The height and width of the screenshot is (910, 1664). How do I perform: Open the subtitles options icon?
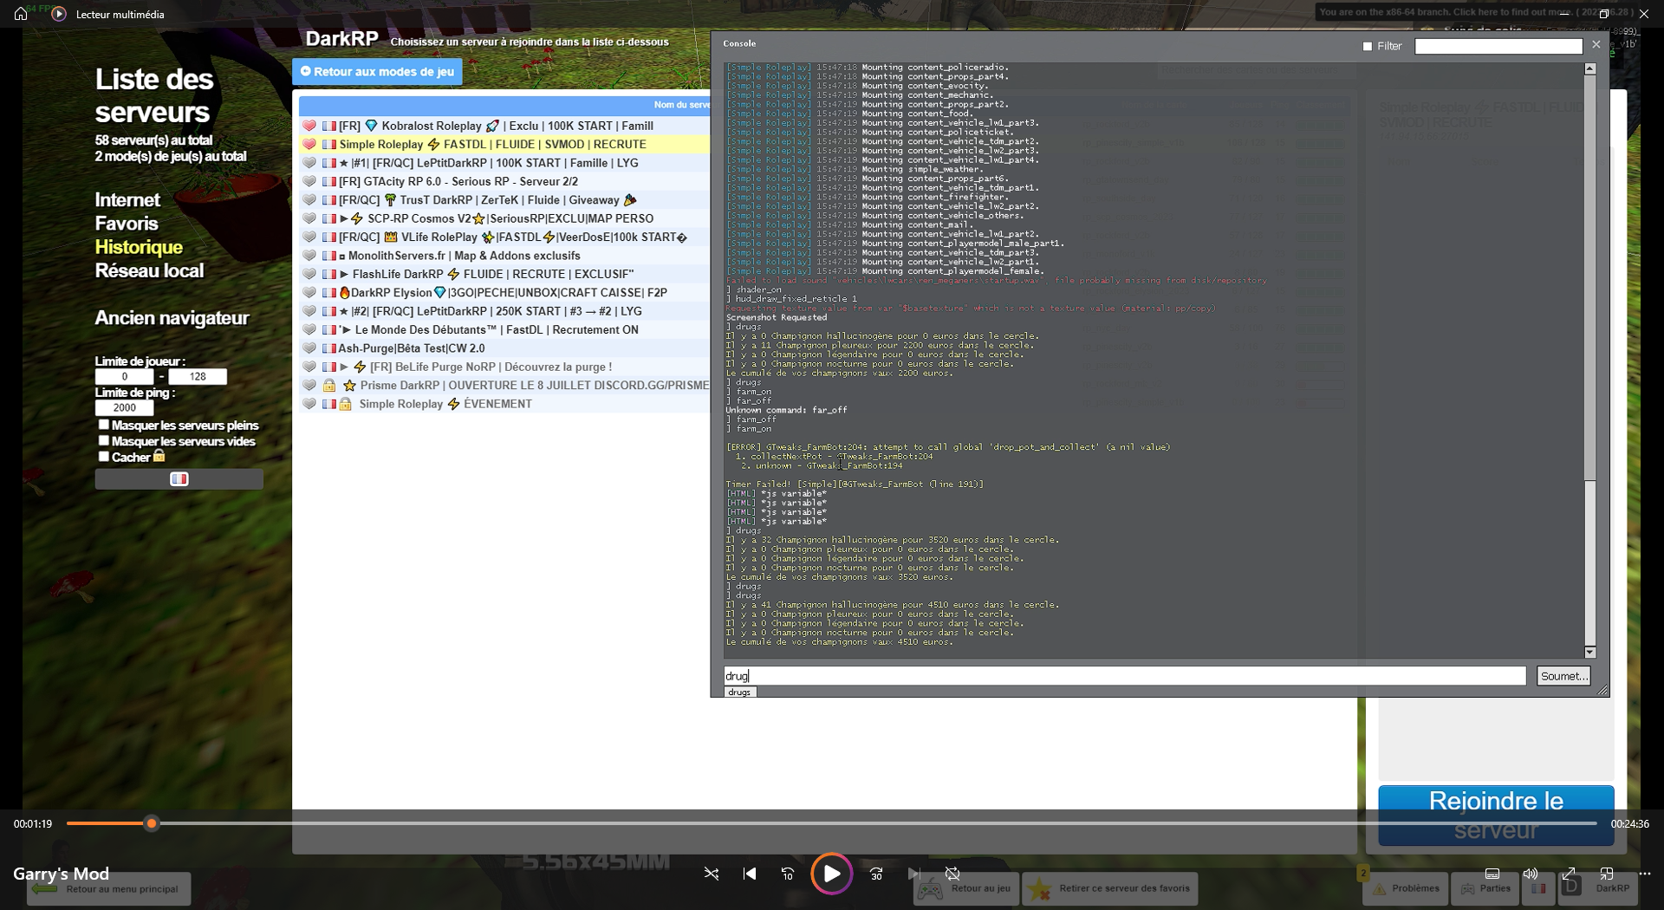point(1492,874)
